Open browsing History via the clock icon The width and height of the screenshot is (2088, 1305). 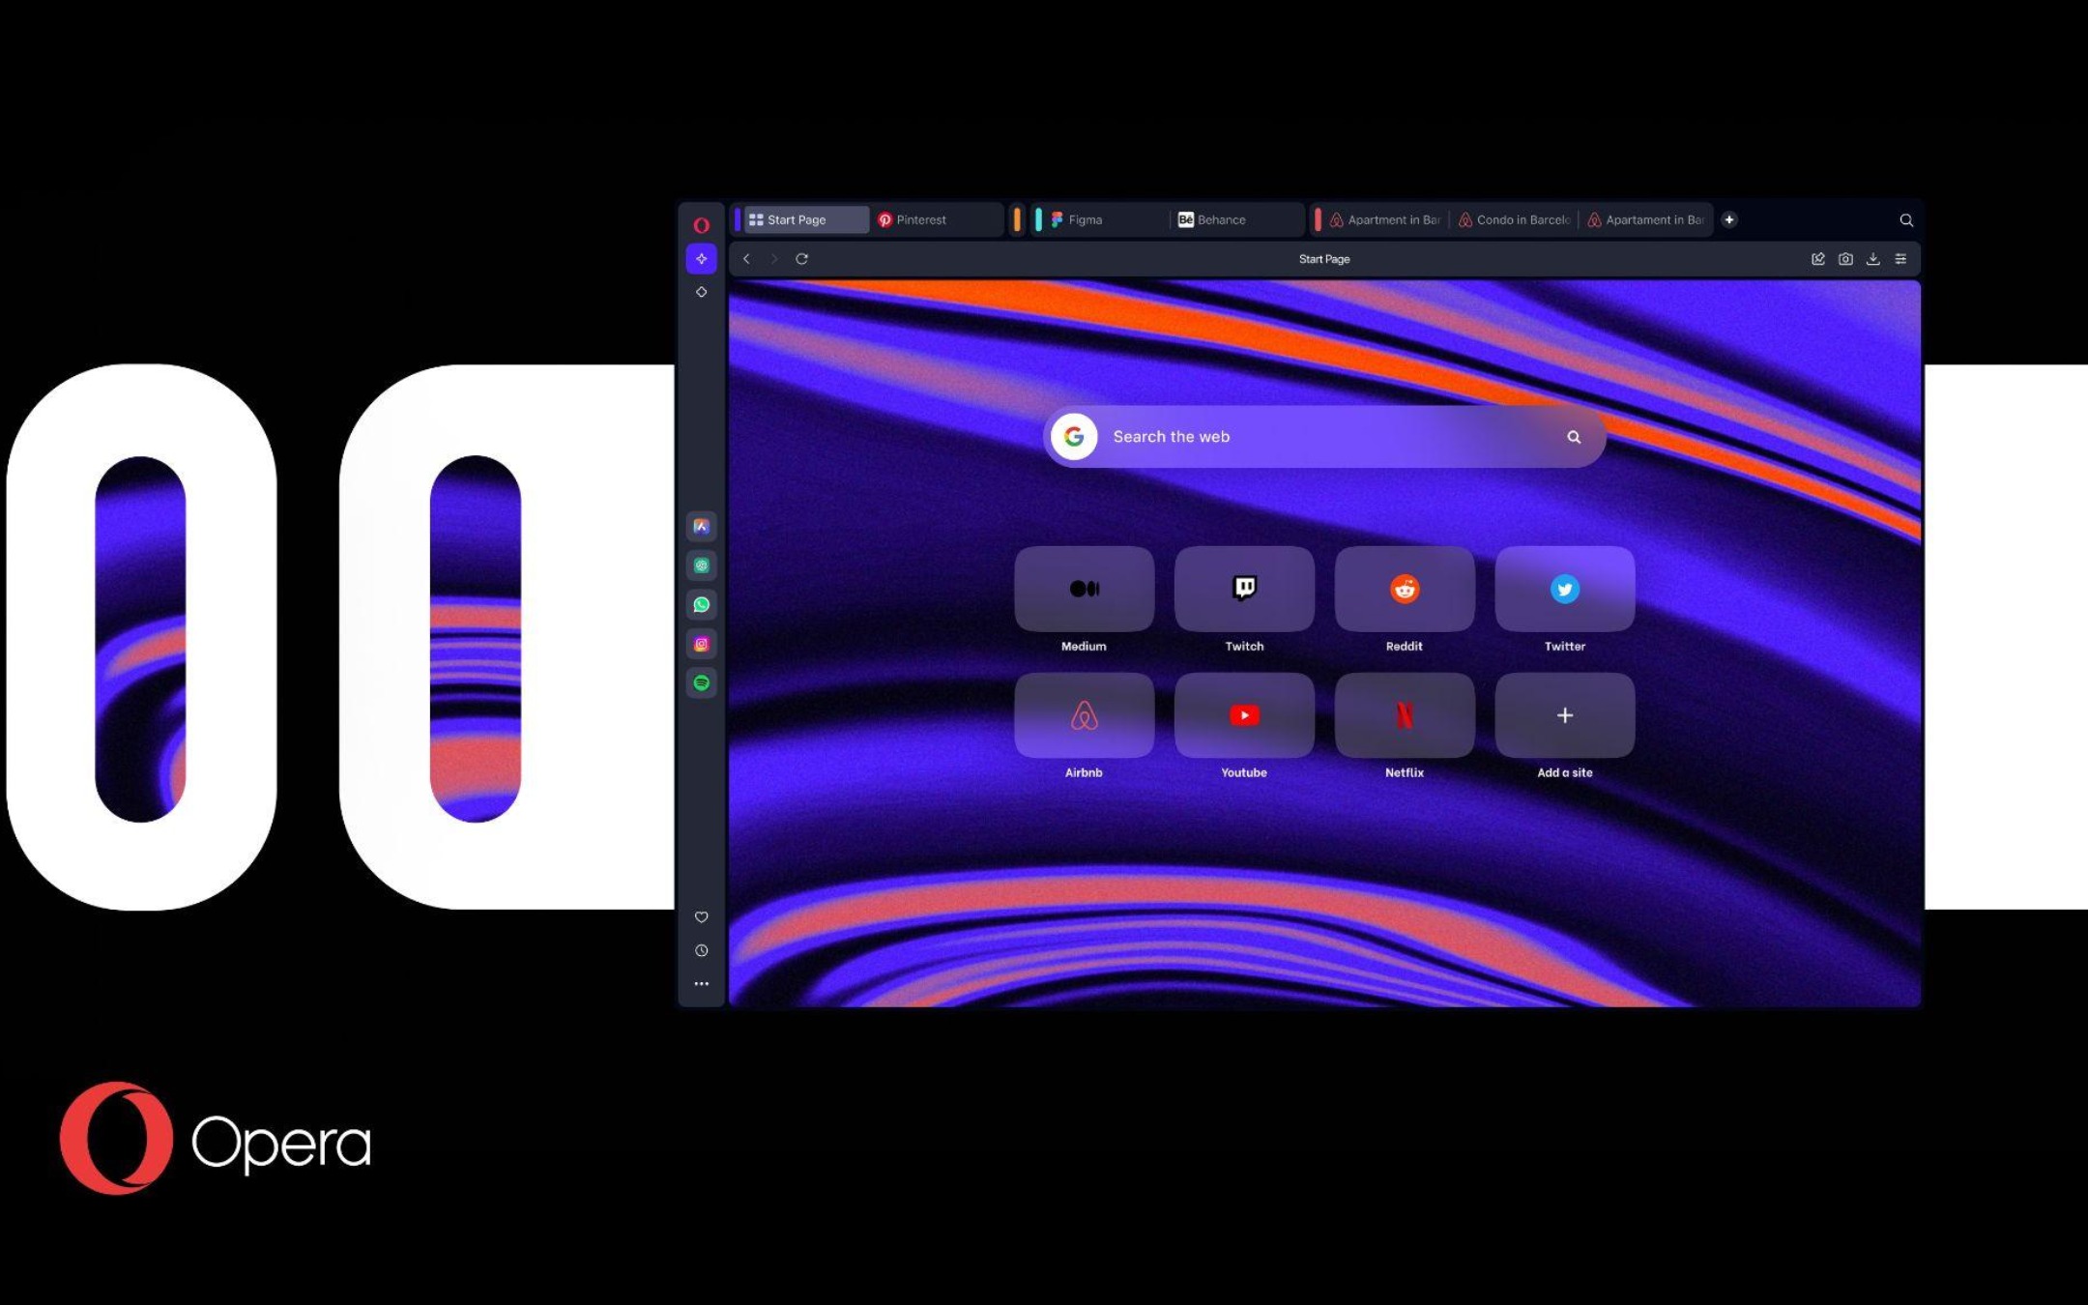point(701,950)
